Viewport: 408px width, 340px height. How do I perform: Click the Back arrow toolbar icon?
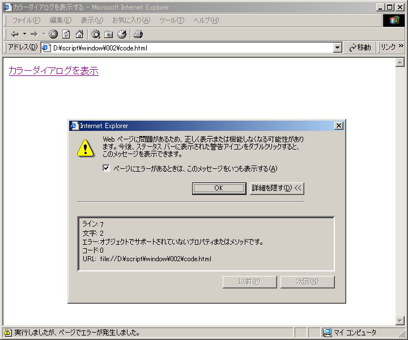click(15, 34)
